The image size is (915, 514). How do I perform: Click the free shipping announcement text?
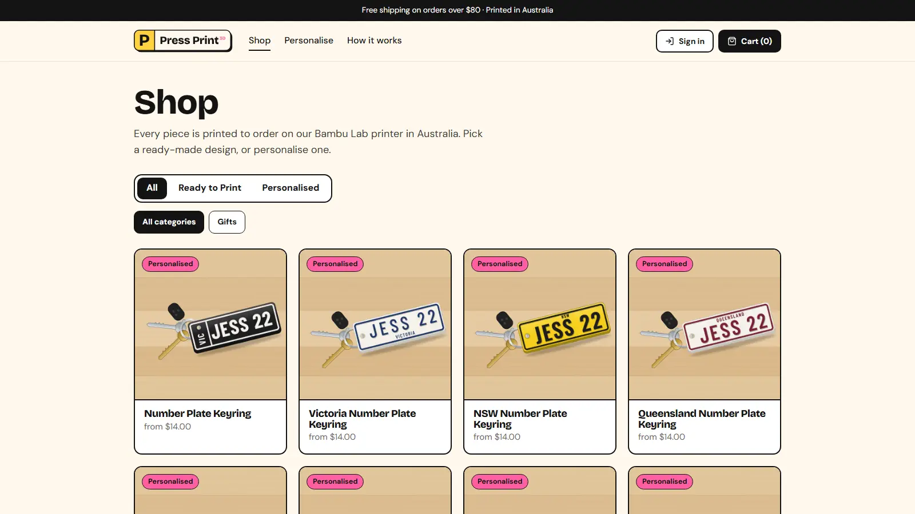click(x=457, y=10)
